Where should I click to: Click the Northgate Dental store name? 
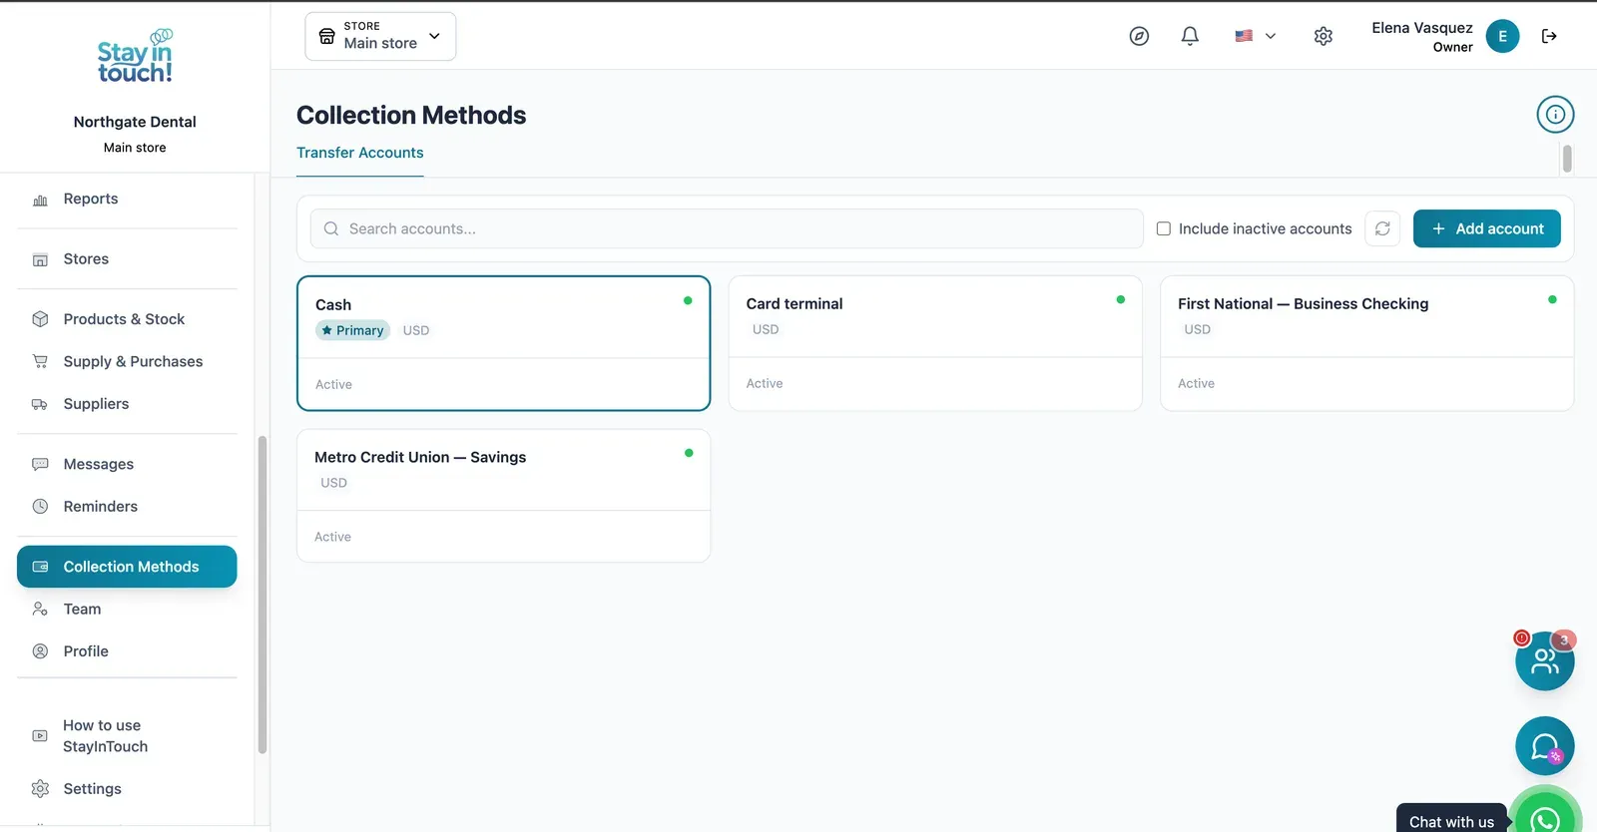135,122
